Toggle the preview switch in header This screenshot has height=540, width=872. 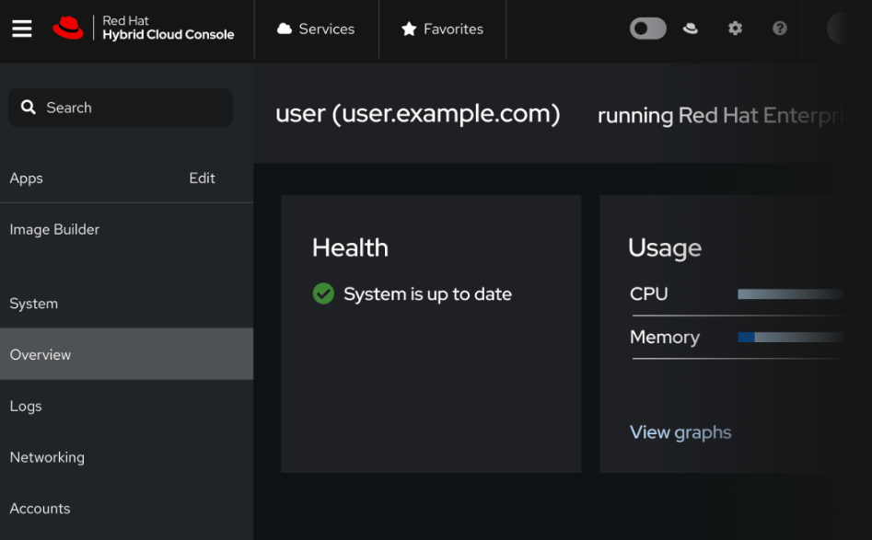[648, 29]
